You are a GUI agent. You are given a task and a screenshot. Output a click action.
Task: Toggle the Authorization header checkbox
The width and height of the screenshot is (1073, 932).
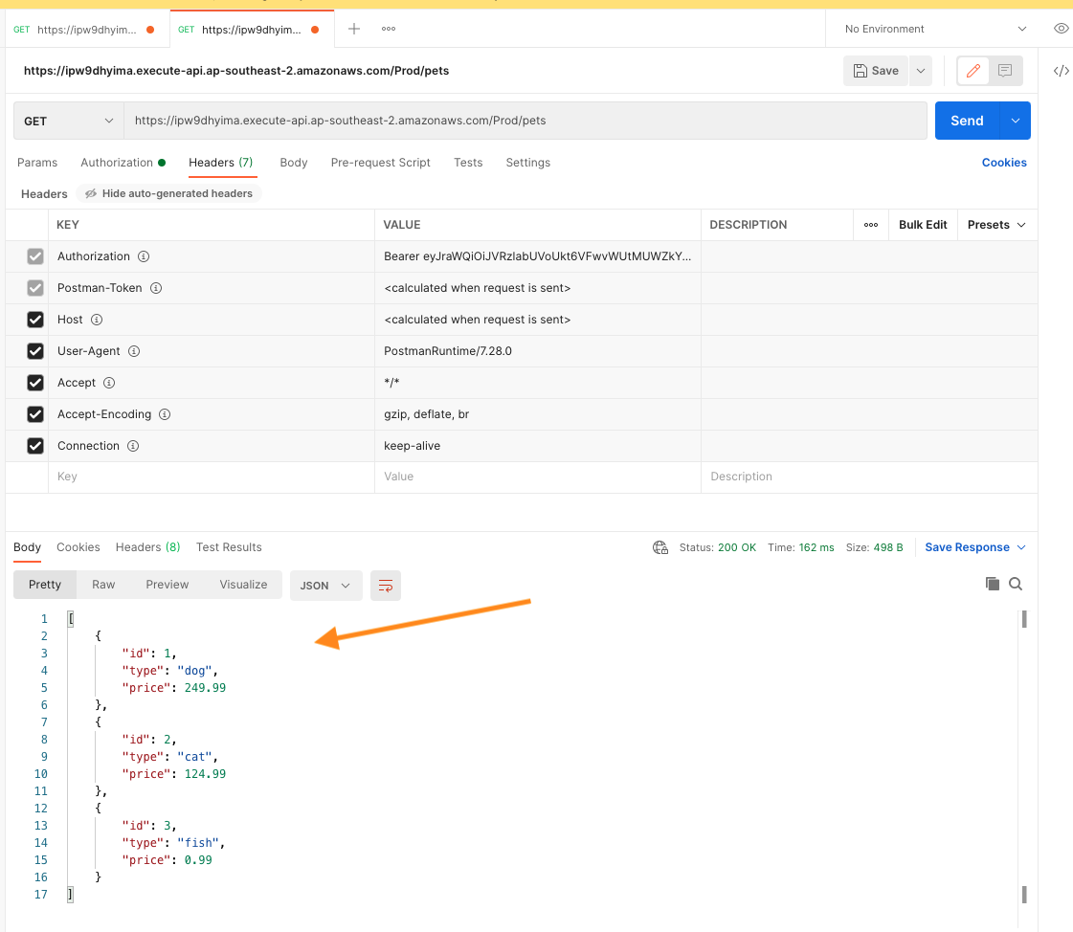(34, 256)
